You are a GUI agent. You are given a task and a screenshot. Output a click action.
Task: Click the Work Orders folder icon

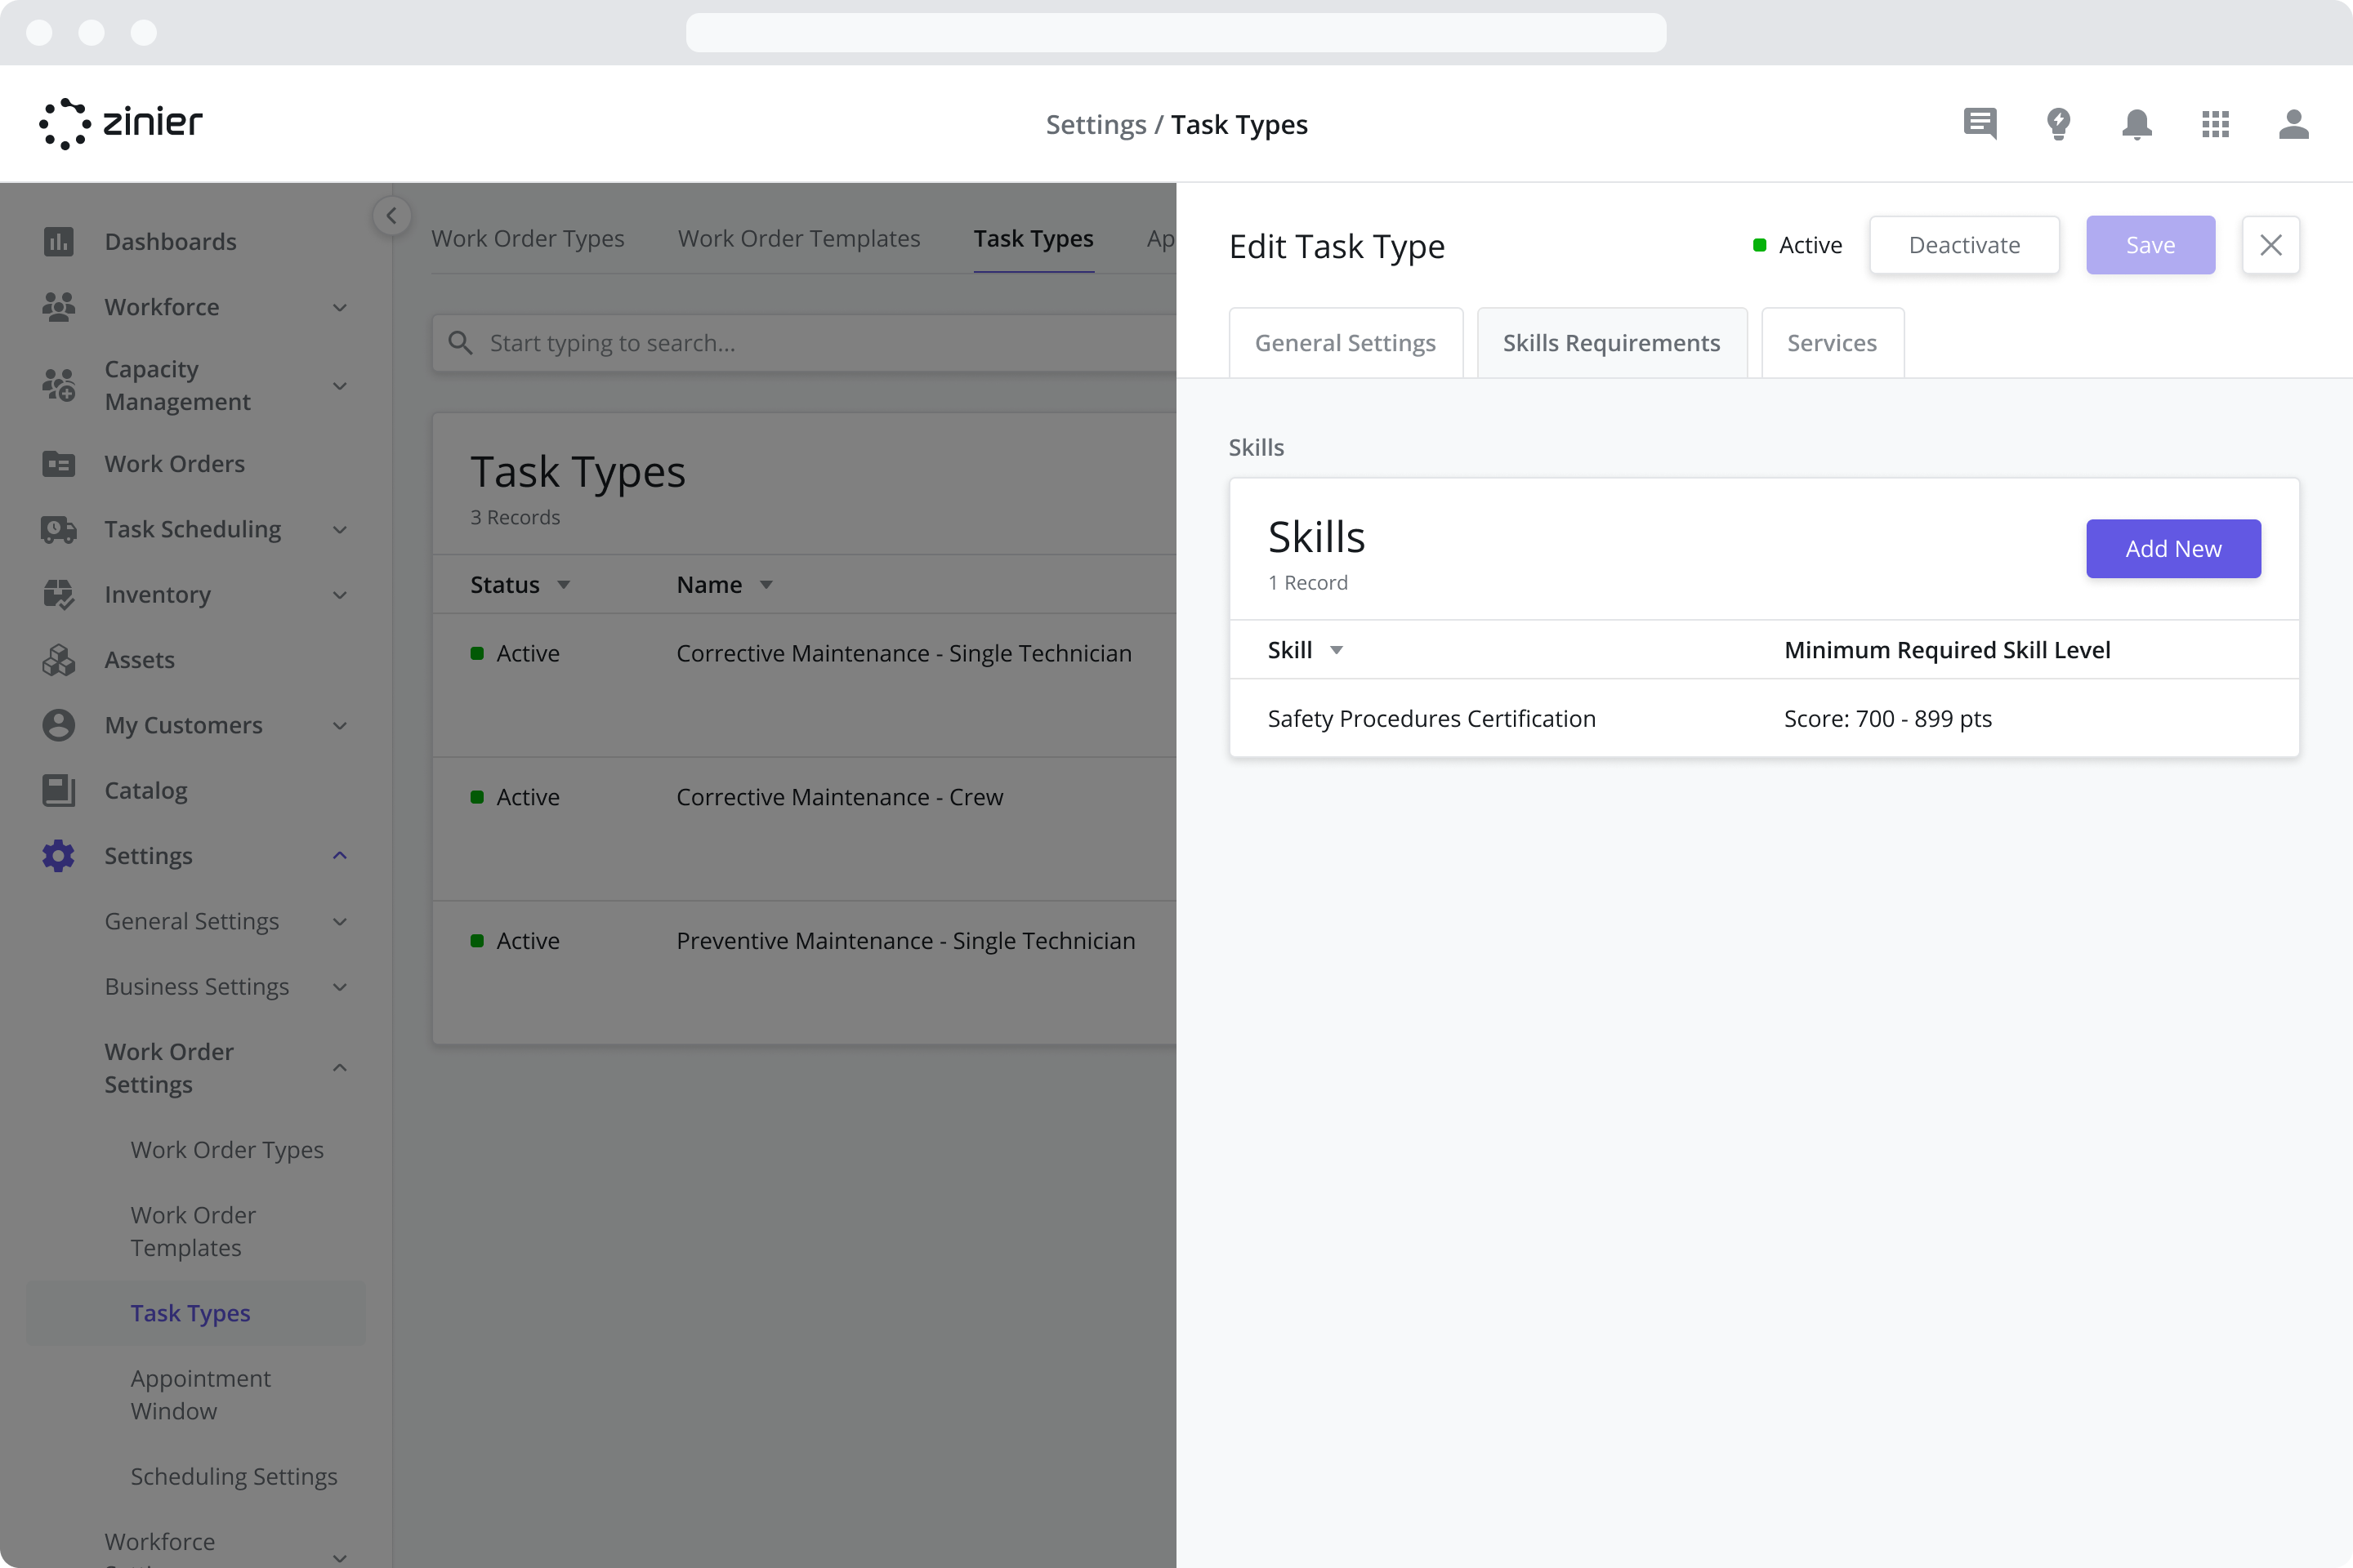(x=59, y=463)
